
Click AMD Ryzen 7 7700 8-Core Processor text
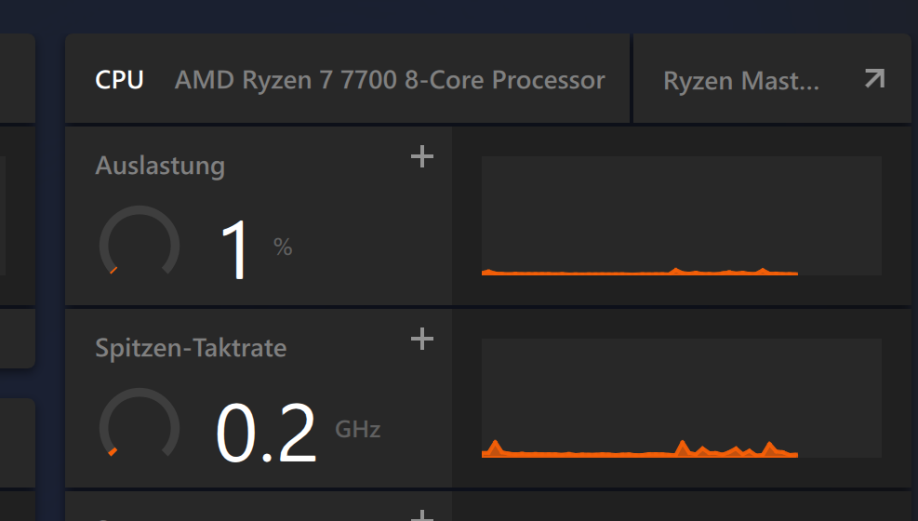pyautogui.click(x=390, y=80)
